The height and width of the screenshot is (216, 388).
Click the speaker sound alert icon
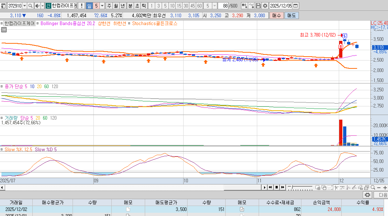point(37,6)
